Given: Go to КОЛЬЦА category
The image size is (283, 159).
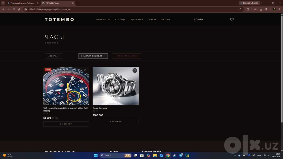Looking at the screenshot, I should (x=120, y=19).
